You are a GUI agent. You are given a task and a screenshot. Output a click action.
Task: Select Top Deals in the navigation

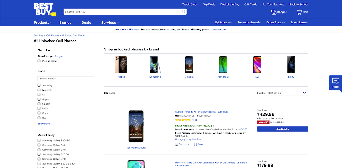(209, 4)
